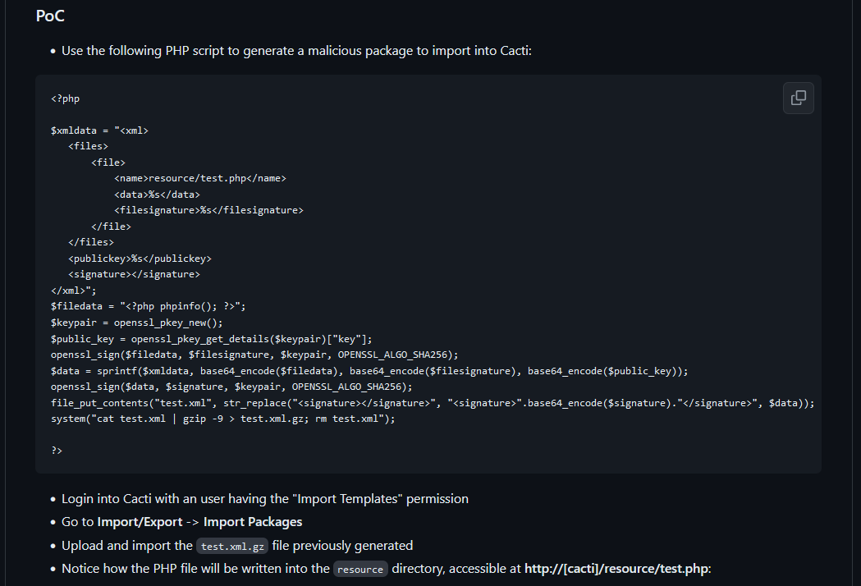Click the resource inline code label

tap(360, 569)
